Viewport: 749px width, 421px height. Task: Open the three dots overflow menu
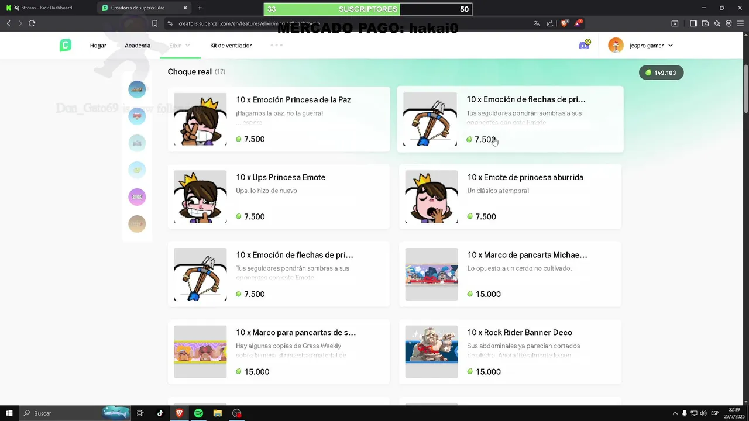pos(277,45)
